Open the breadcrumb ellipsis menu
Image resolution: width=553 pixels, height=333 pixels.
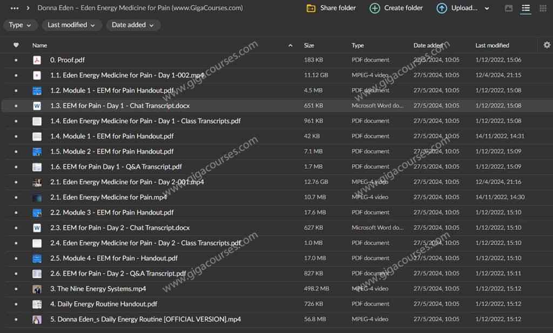(x=15, y=8)
